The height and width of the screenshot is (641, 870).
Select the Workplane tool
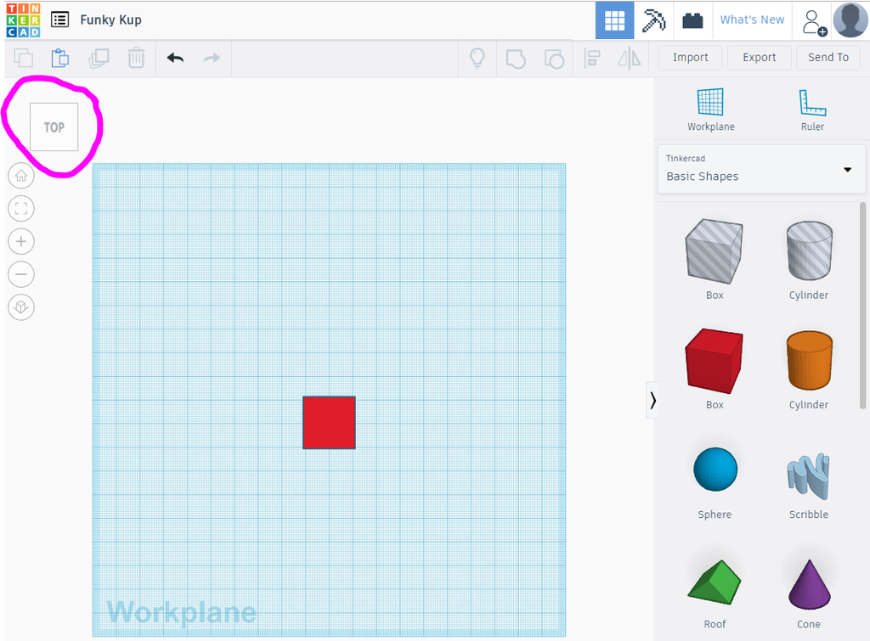[x=711, y=110]
